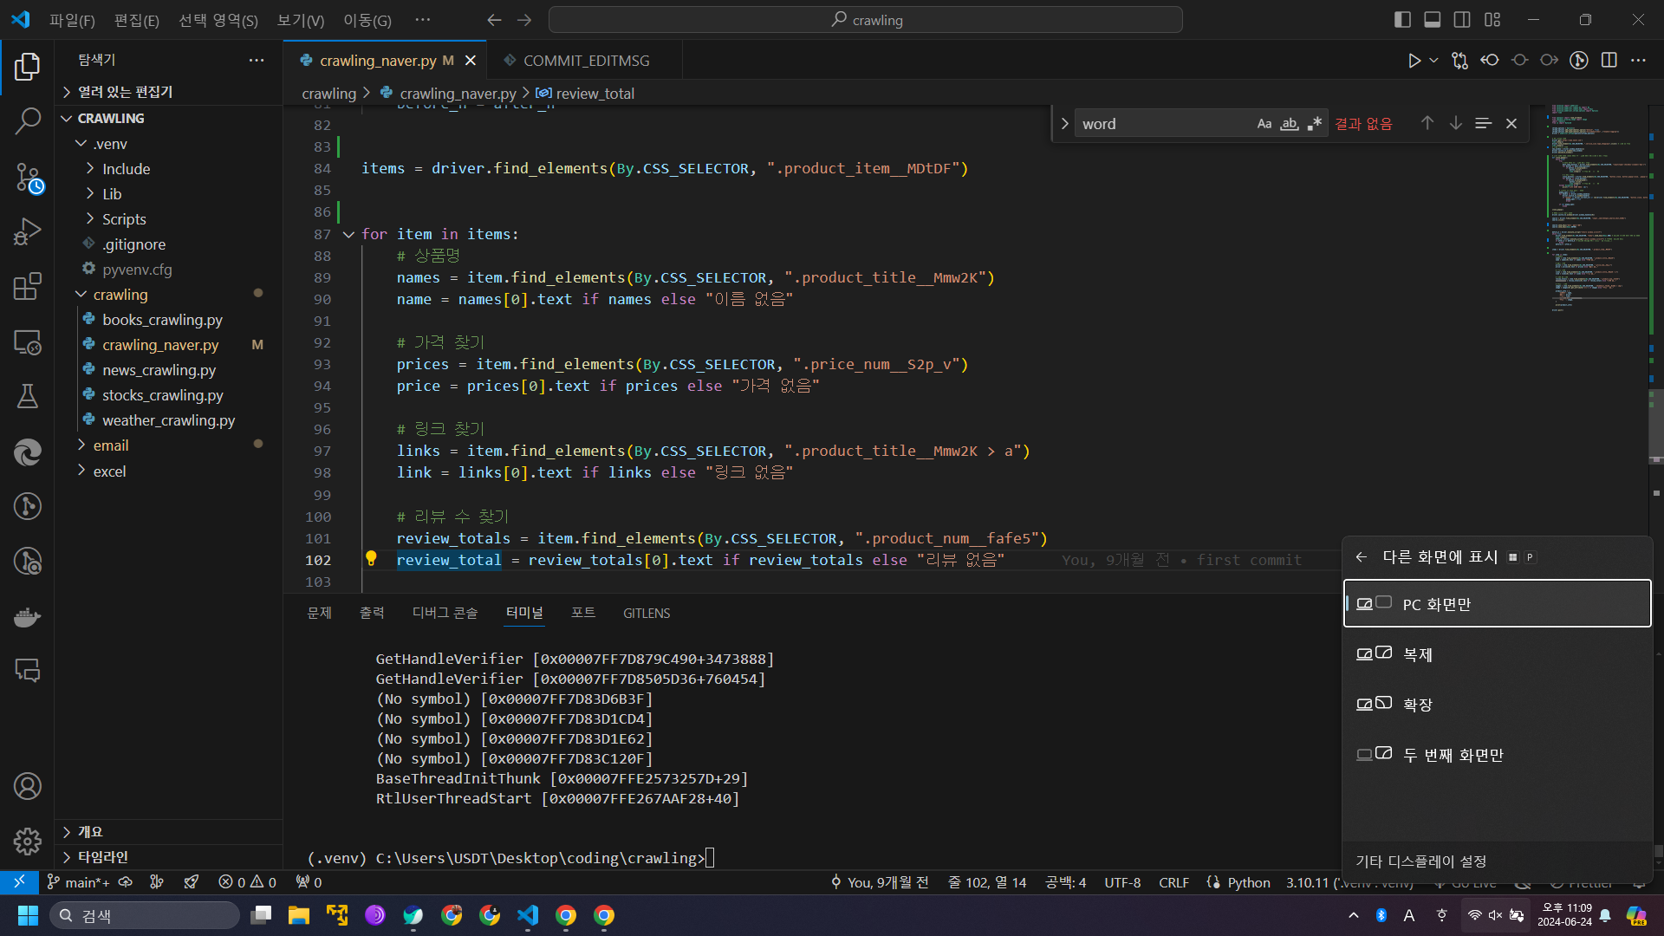Click Python language mode in status bar
Viewport: 1664px width, 936px height.
click(x=1249, y=882)
